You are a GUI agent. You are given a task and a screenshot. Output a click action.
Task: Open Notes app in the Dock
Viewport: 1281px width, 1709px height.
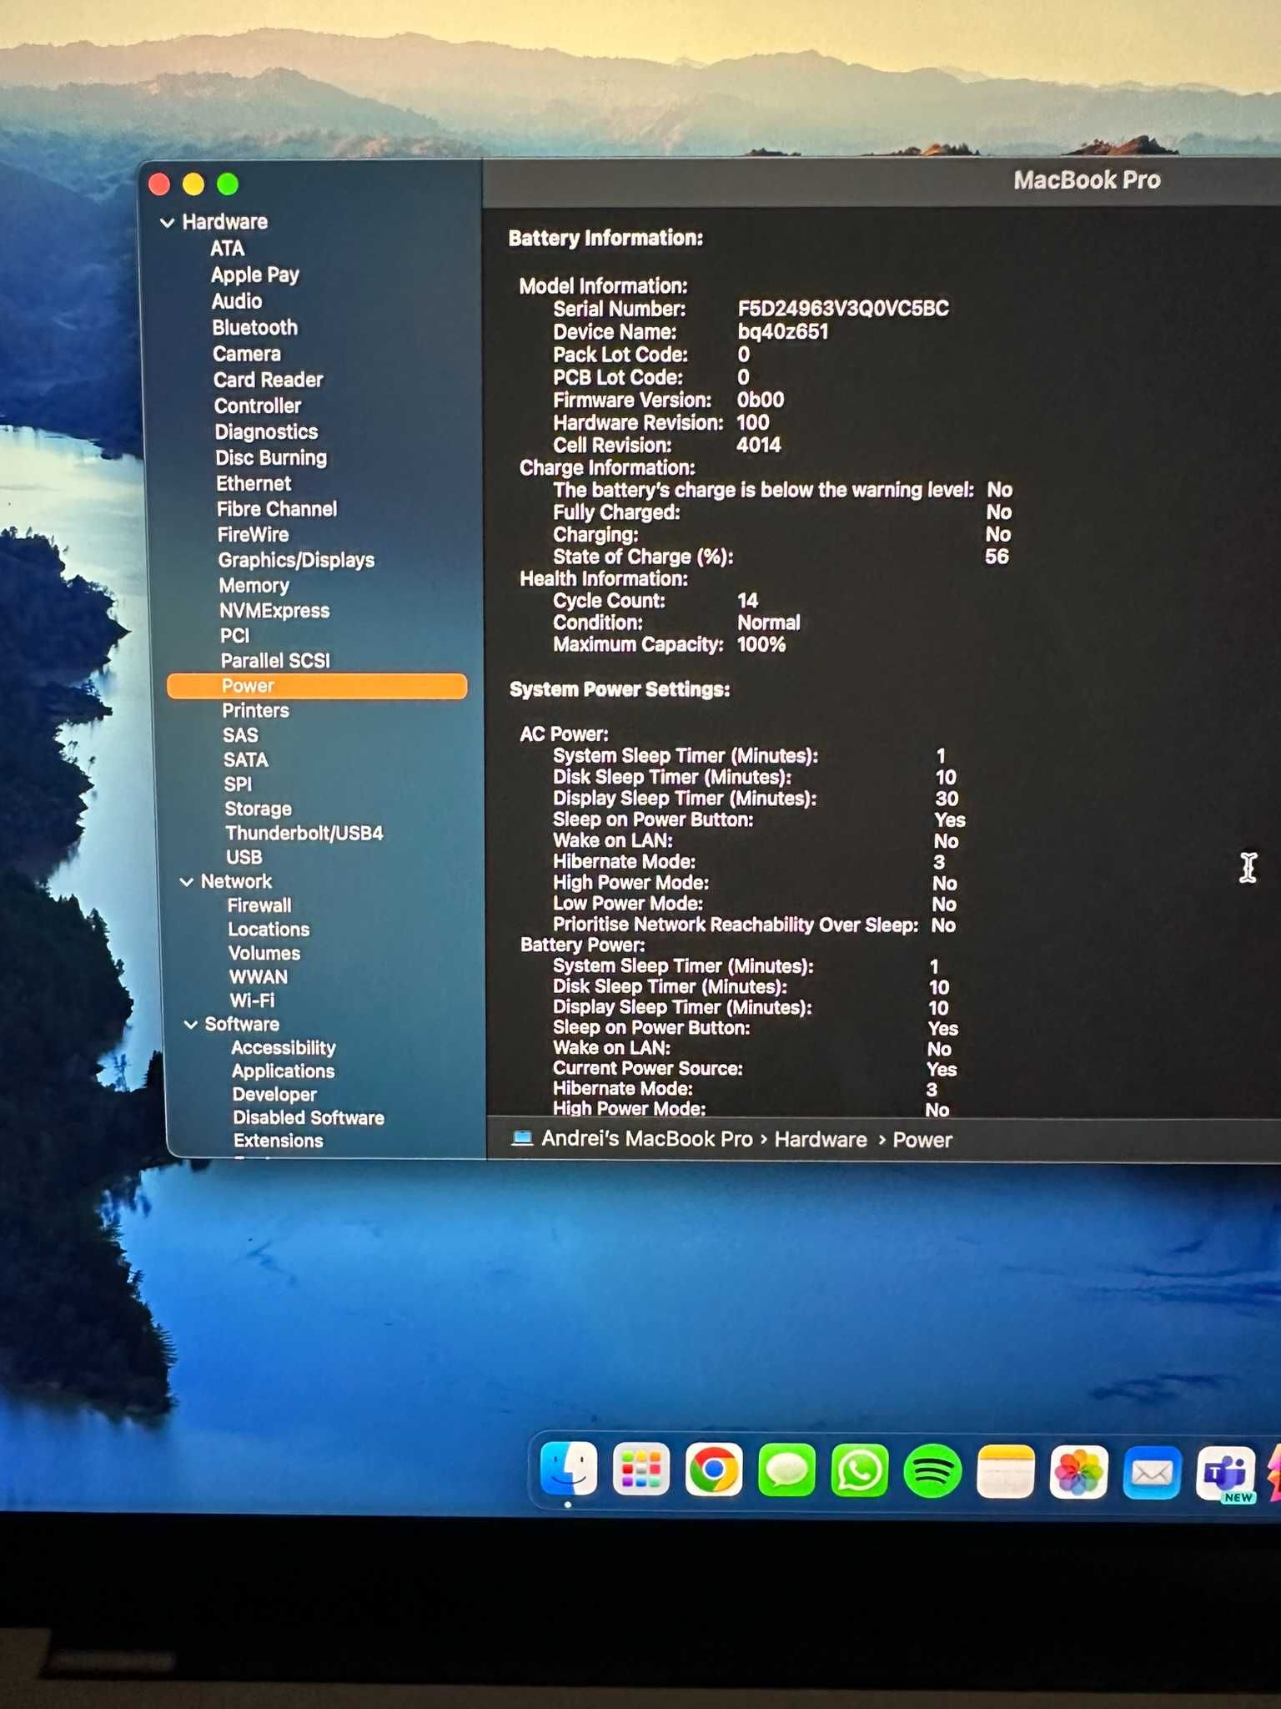[x=1005, y=1470]
